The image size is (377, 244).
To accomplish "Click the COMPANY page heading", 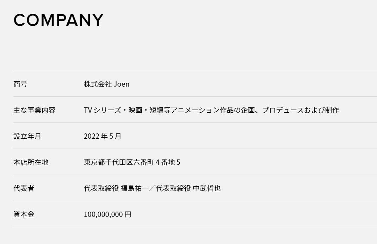I will click(x=58, y=20).
